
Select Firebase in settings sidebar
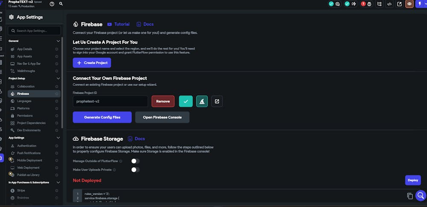(34, 94)
